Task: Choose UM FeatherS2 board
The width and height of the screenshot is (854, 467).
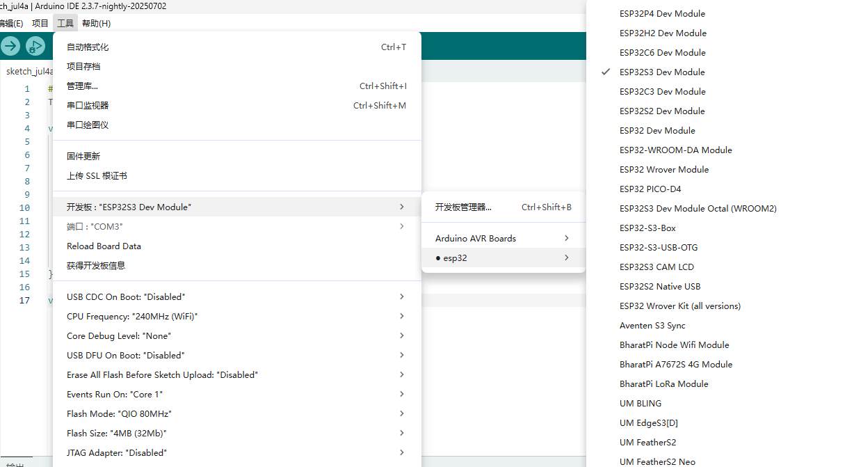Action: click(x=720, y=443)
